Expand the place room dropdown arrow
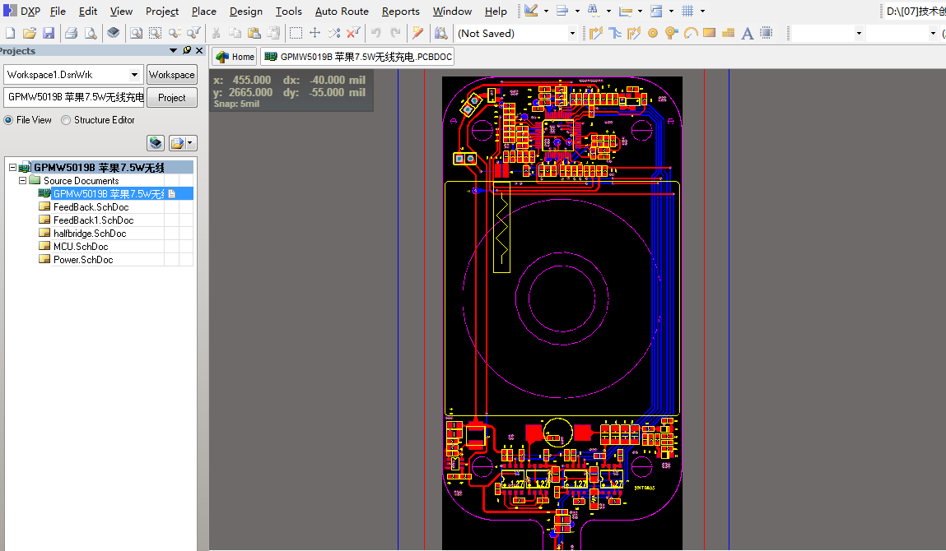 [672, 11]
